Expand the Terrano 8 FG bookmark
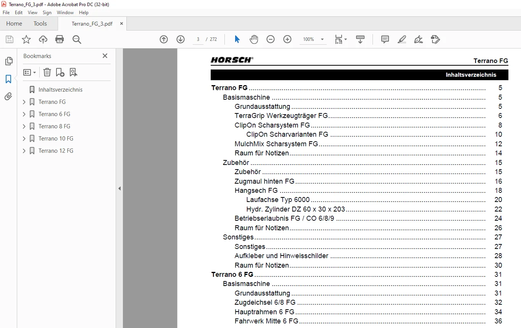Image resolution: width=521 pixels, height=328 pixels. tap(24, 126)
